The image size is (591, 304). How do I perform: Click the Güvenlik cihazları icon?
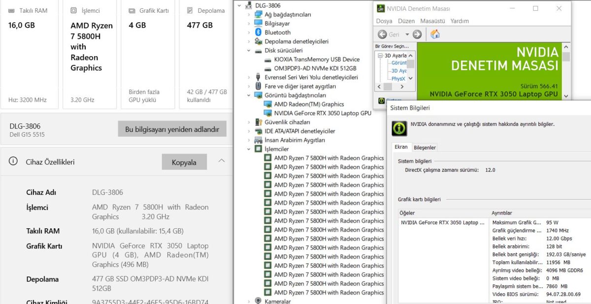(x=258, y=122)
